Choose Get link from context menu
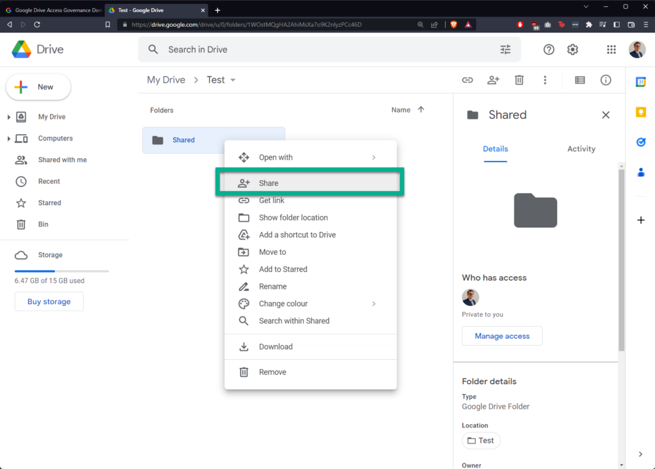The width and height of the screenshot is (655, 469). click(x=310, y=200)
